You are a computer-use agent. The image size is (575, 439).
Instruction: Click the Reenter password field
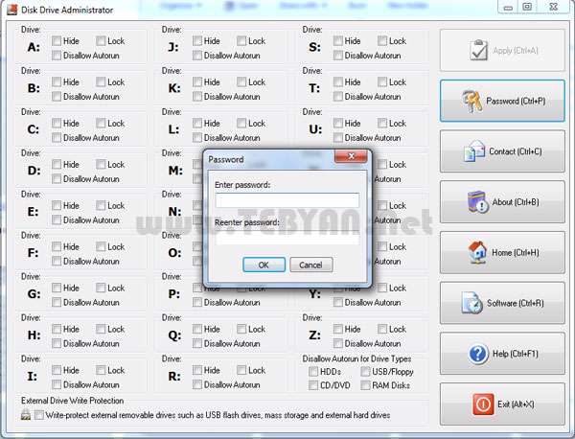point(287,238)
